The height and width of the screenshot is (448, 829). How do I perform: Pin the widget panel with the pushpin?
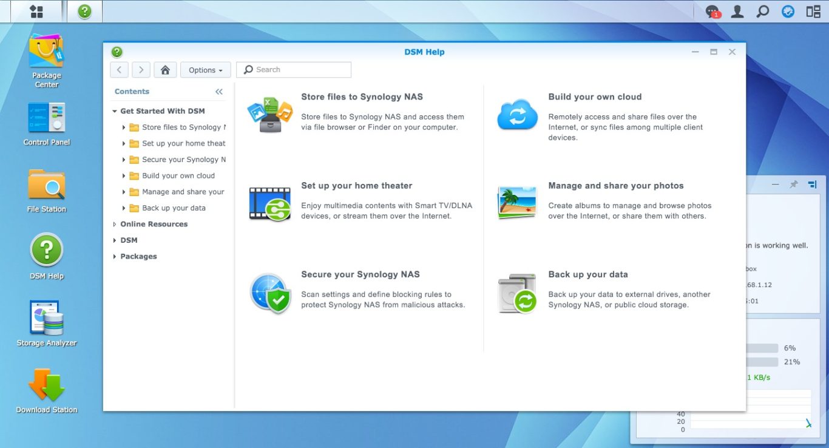click(793, 185)
